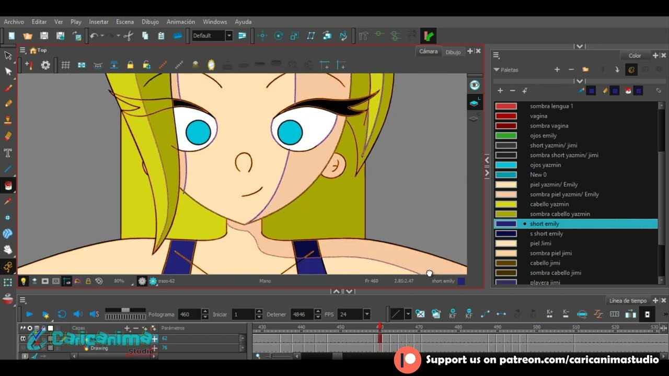Toggle the sound speaker icon
This screenshot has height=376, width=669.
[78, 314]
